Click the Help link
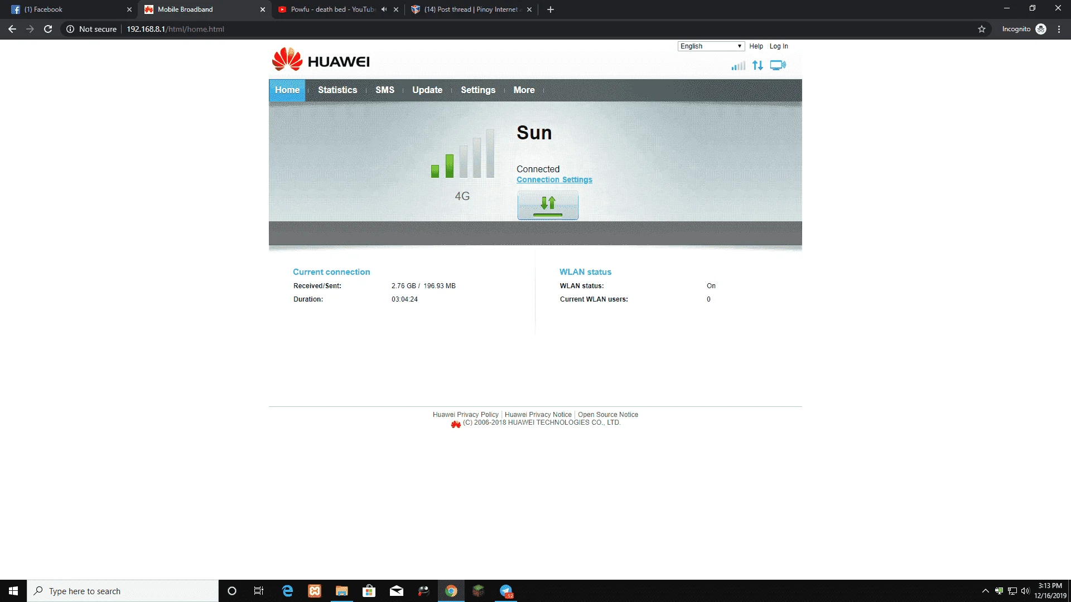 pos(756,46)
